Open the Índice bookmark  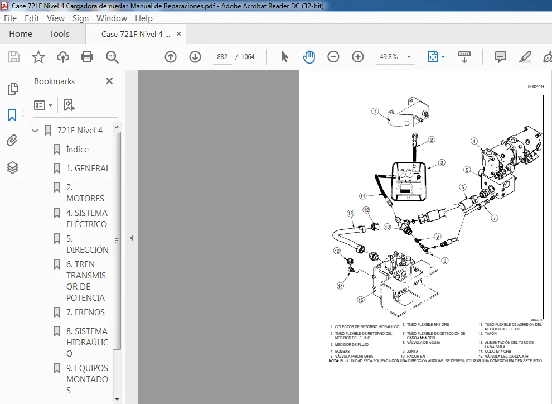click(77, 150)
